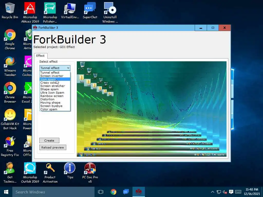
Task: Open Free Registry Fix desktop icon
Action: point(10,146)
